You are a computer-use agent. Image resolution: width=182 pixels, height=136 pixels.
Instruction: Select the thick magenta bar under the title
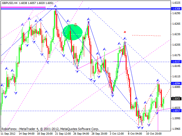coord(23,7)
